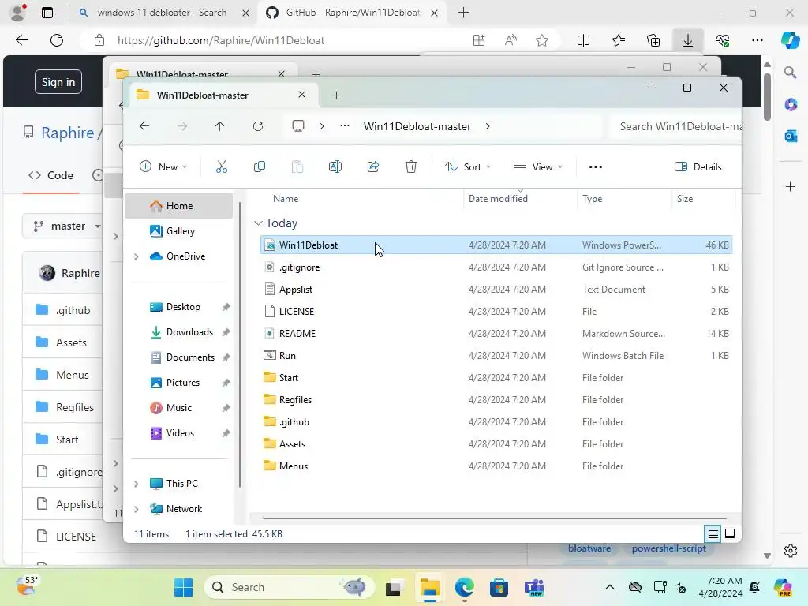
Task: Open the Raphire owner link on GitHub
Action: click(x=68, y=133)
